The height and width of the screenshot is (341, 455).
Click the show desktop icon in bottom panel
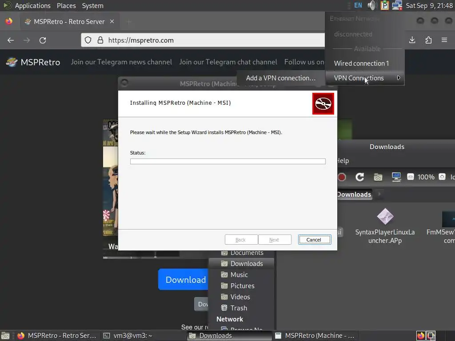pyautogui.click(x=5, y=336)
